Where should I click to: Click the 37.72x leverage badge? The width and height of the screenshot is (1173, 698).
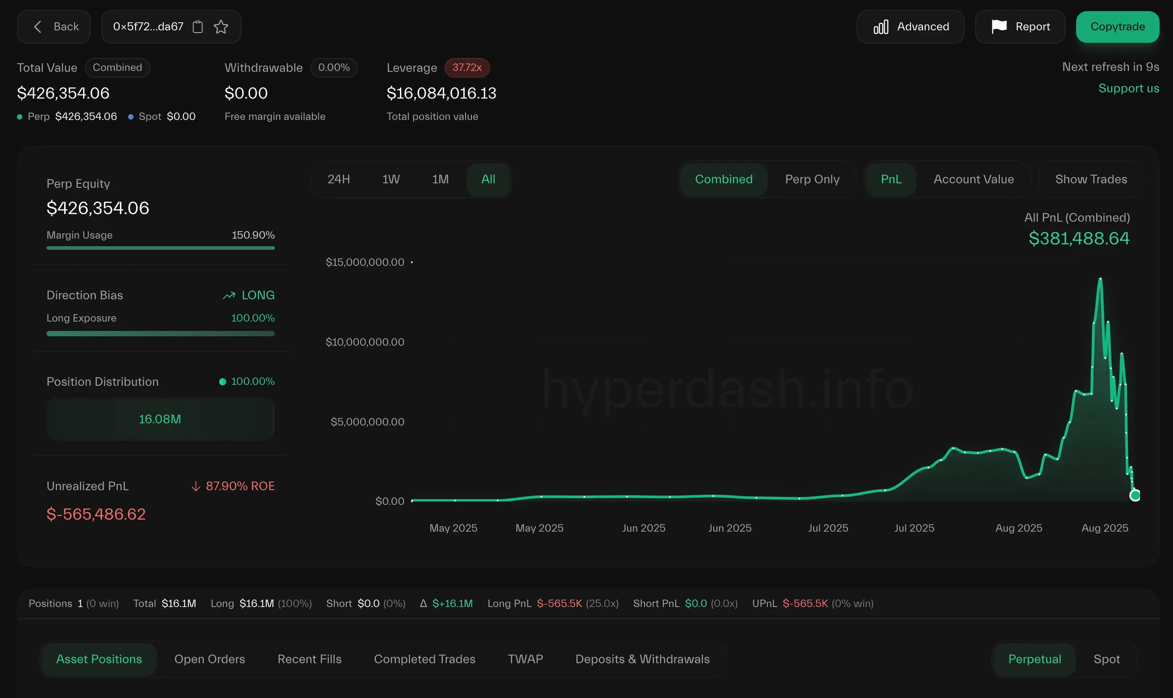tap(467, 68)
